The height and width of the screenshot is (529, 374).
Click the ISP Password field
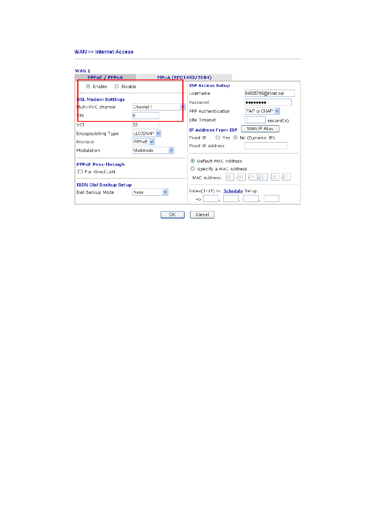coord(268,102)
